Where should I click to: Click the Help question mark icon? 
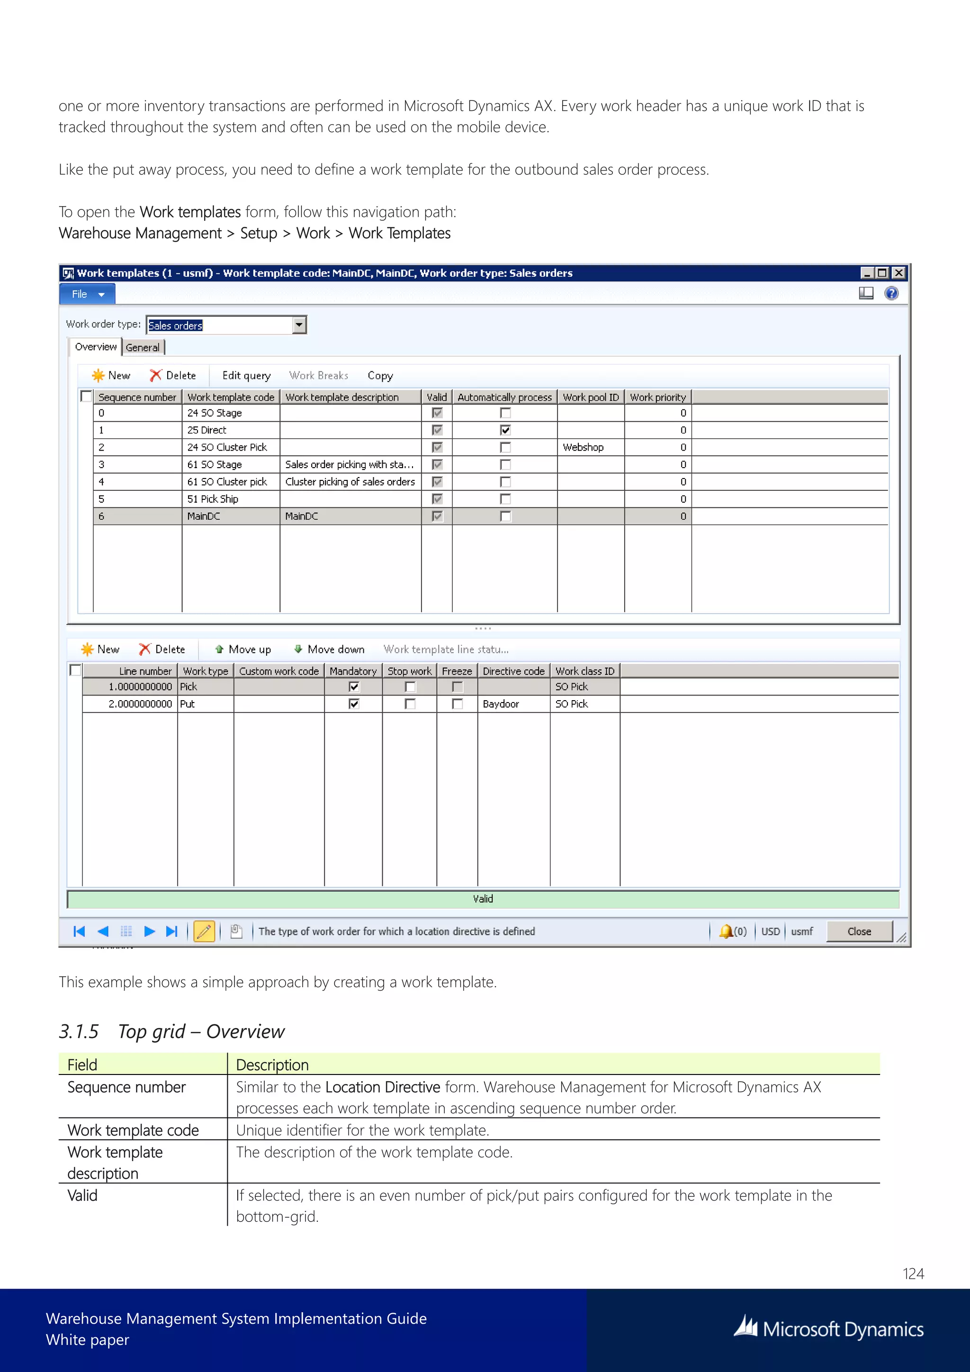click(891, 293)
